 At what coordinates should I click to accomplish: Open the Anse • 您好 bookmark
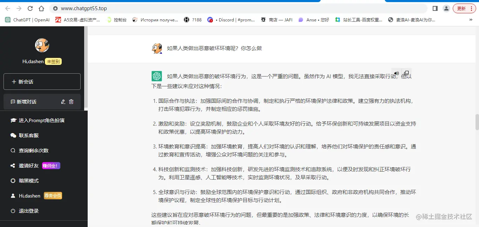(313, 20)
